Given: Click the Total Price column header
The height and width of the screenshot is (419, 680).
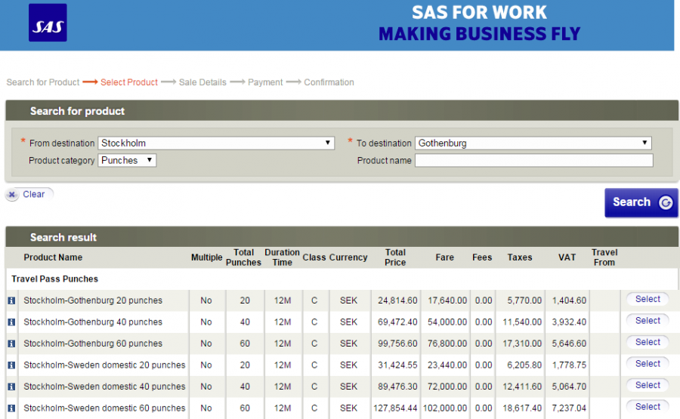Looking at the screenshot, I should 395,257.
